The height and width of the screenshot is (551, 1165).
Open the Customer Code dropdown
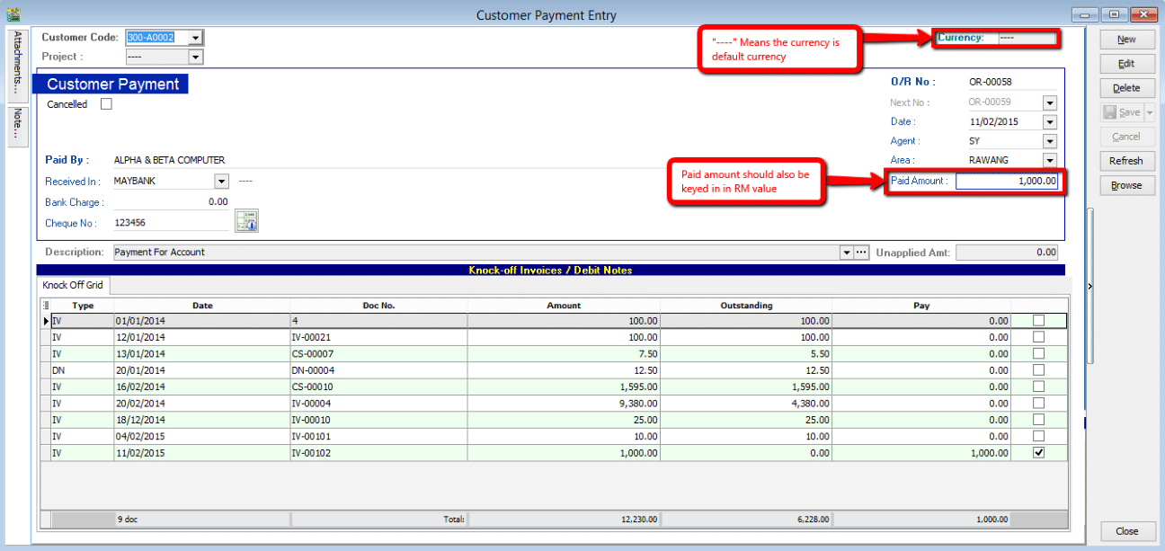click(x=196, y=38)
